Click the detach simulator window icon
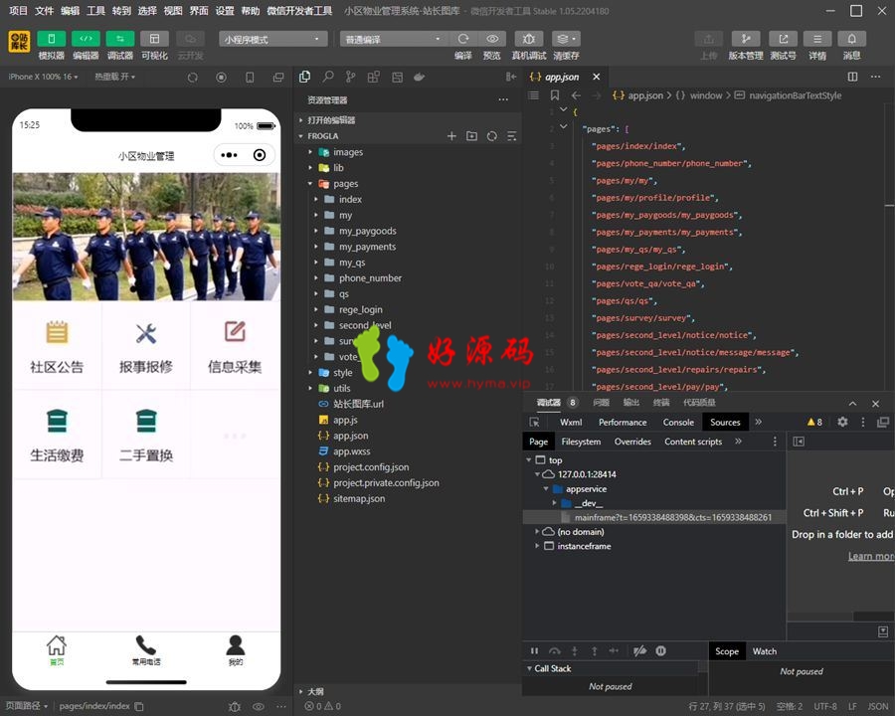The image size is (895, 716). tap(278, 78)
